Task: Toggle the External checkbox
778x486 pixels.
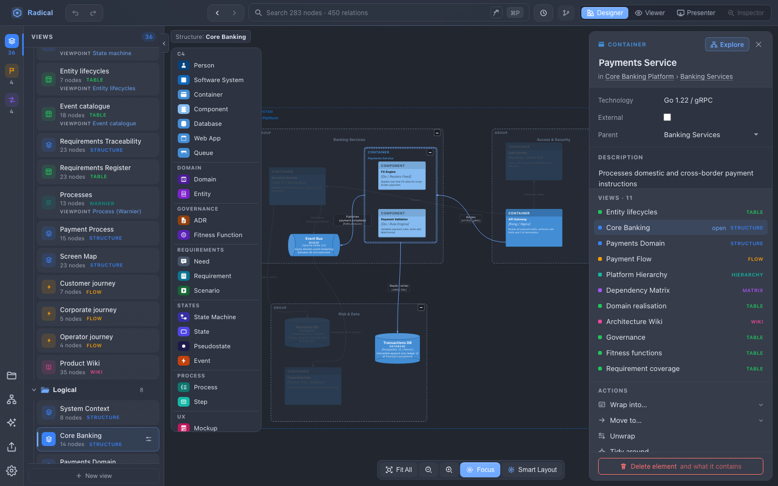Action: pos(667,117)
